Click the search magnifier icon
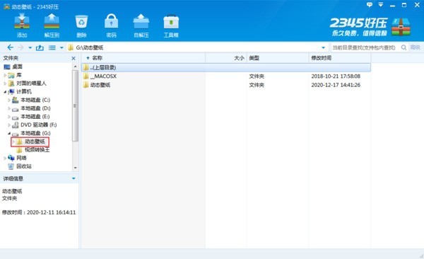Viewport: 424px width, 259px height. tap(404, 47)
